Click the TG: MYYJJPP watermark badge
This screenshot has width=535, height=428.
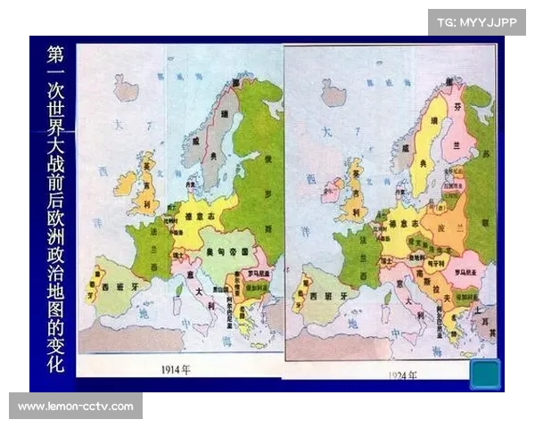tap(477, 22)
